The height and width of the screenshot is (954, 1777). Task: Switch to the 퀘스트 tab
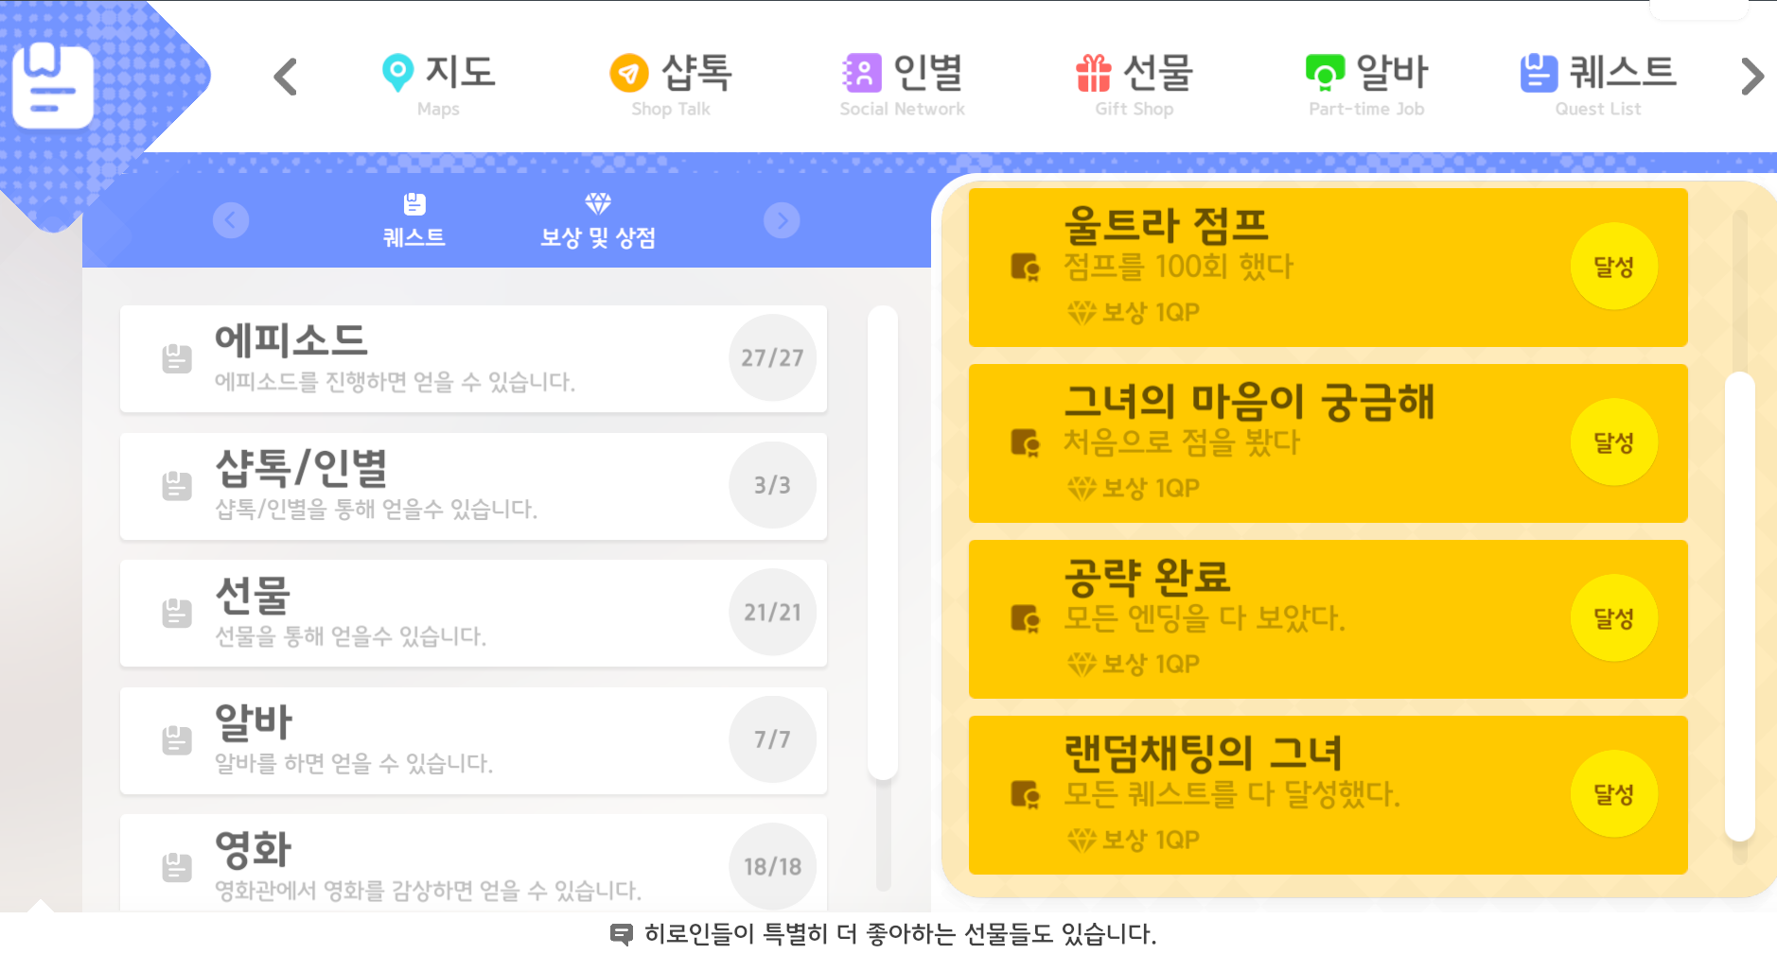413,220
